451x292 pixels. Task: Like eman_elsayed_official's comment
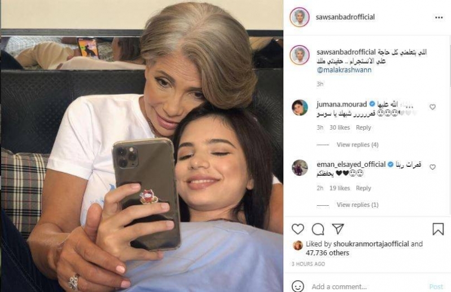[x=432, y=167]
